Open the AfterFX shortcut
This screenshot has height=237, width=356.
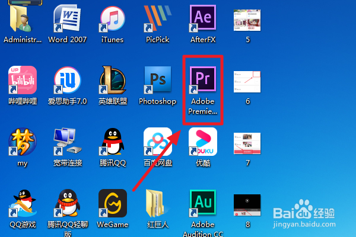pyautogui.click(x=202, y=18)
